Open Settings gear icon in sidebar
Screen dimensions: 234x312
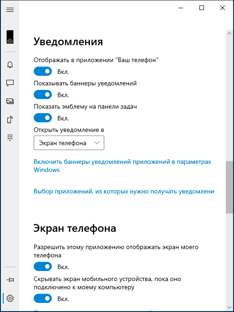coord(10,298)
